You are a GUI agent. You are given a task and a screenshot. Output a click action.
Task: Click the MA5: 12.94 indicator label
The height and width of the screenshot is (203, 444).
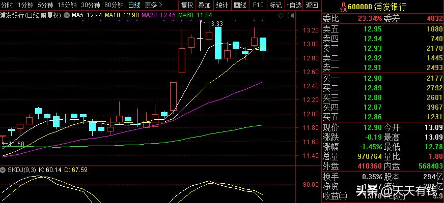click(87, 15)
